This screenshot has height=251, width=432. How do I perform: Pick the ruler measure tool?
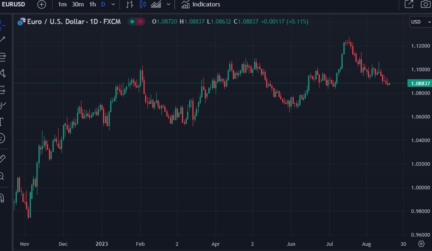pos(2,158)
